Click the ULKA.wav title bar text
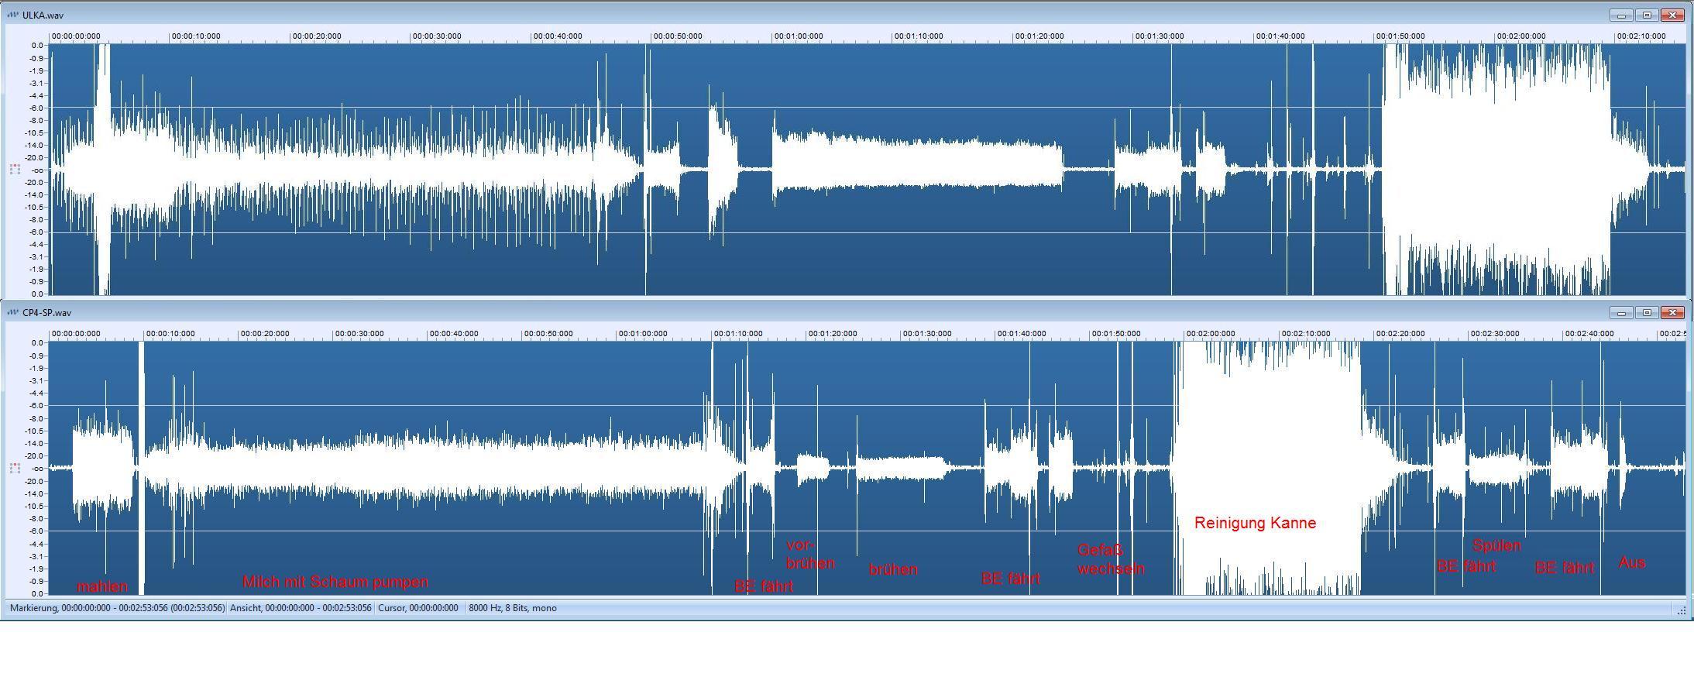Viewport: 1694px width, 677px height. coord(43,15)
